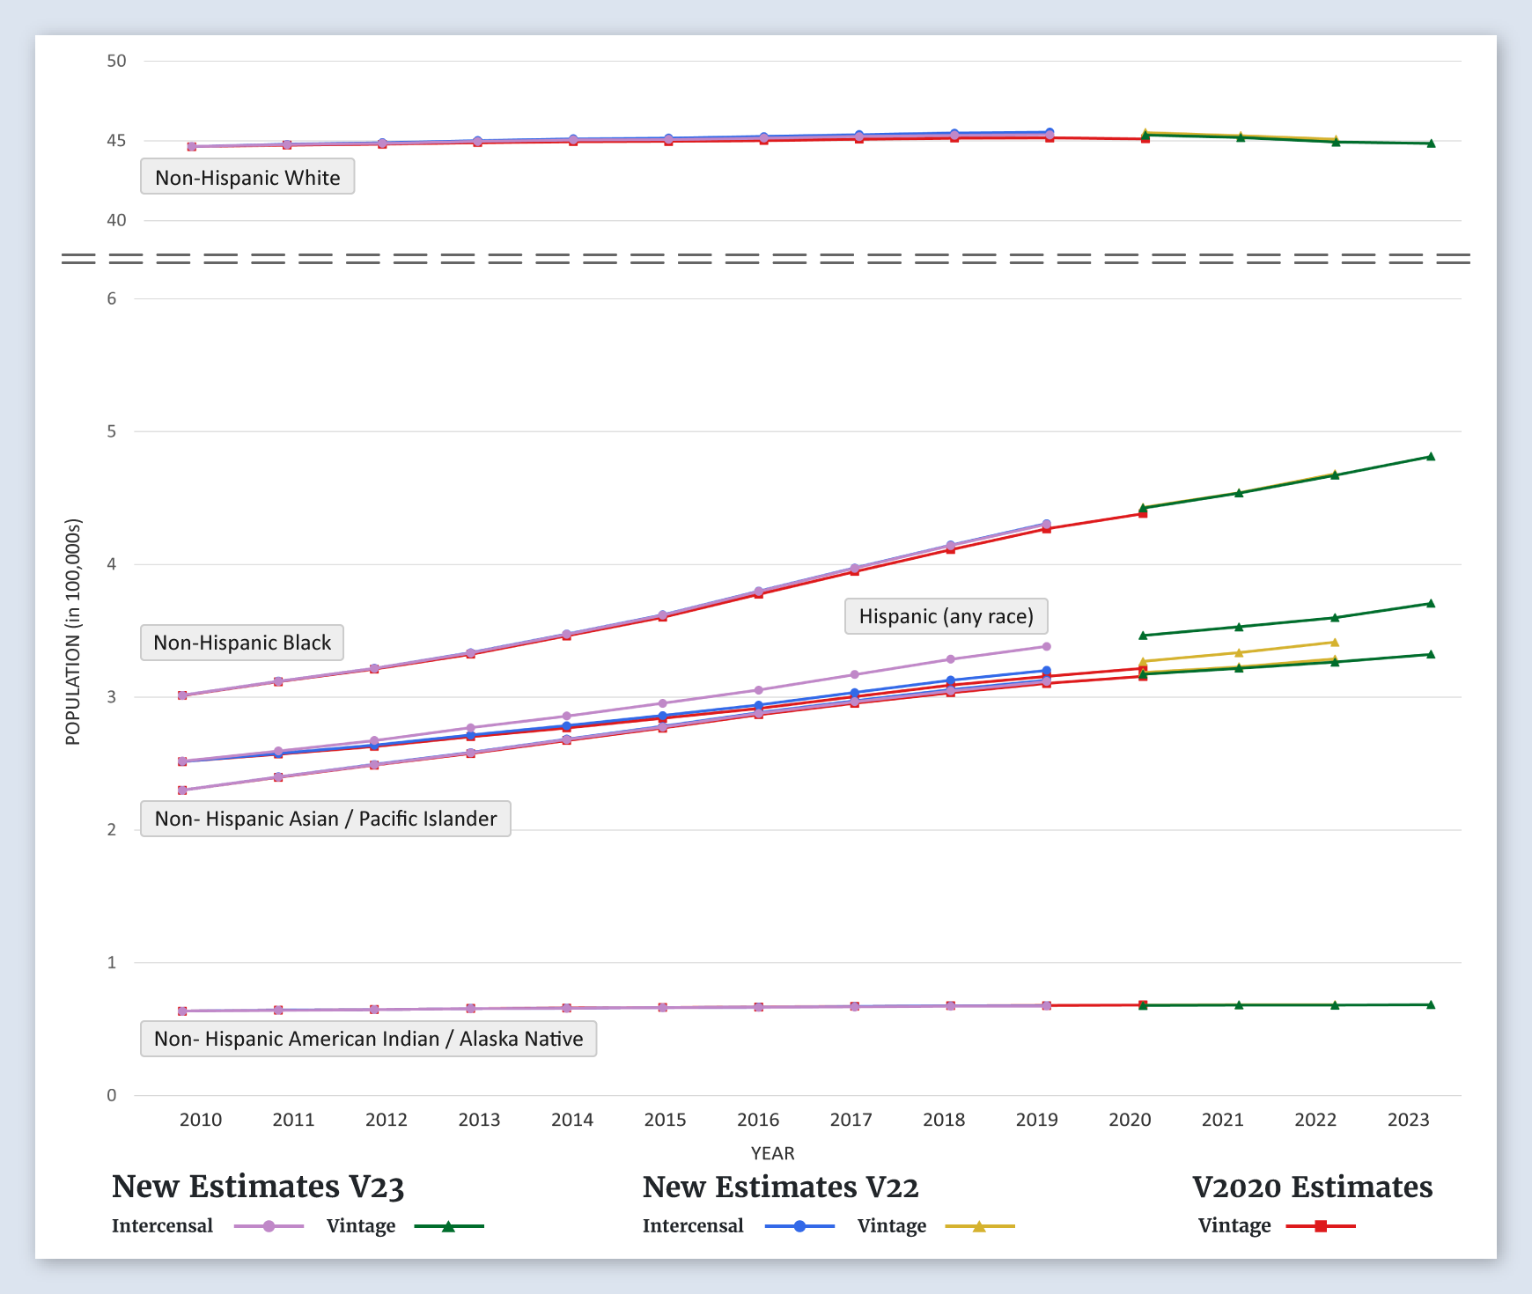This screenshot has height=1294, width=1532.
Task: Click the purple circle marker for V23 Intercensal
Action: (x=269, y=1226)
